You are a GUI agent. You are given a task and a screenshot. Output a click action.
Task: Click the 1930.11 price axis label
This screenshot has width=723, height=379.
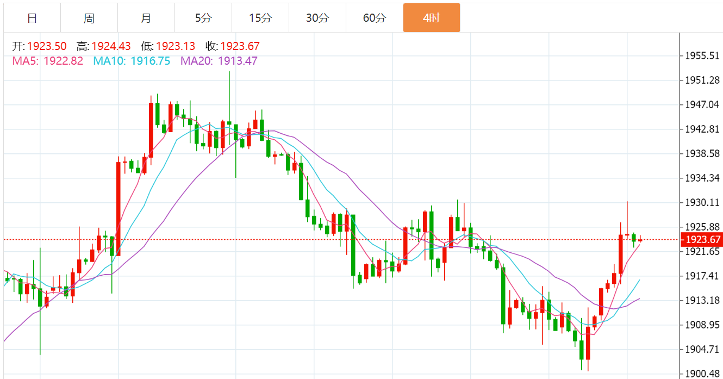click(x=702, y=203)
